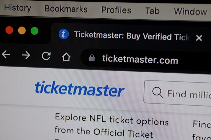Screen dimensions: 211x140
Task: Go back with the left arrow button
Action: [x=6, y=54]
